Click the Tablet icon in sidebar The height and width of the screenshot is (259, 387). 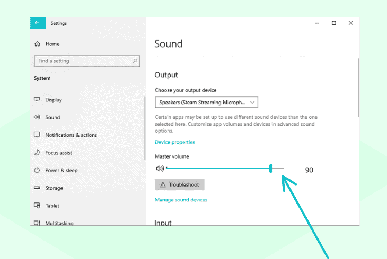pos(37,205)
